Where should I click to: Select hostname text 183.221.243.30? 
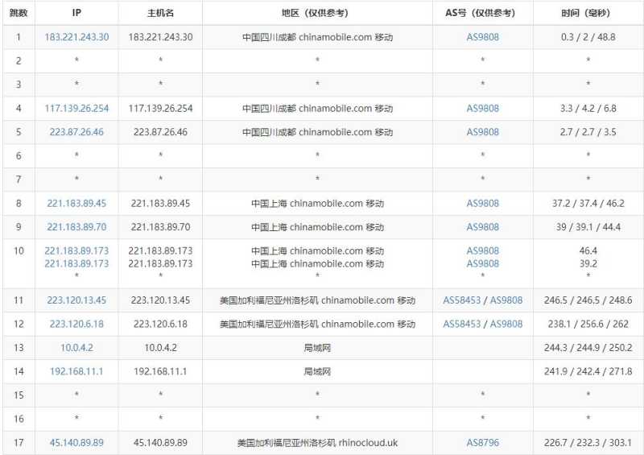coord(160,37)
